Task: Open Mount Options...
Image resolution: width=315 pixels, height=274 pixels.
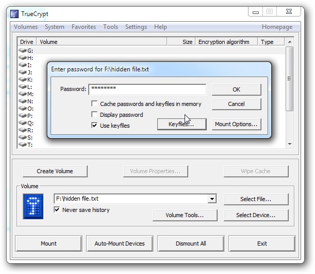Action: pos(237,124)
